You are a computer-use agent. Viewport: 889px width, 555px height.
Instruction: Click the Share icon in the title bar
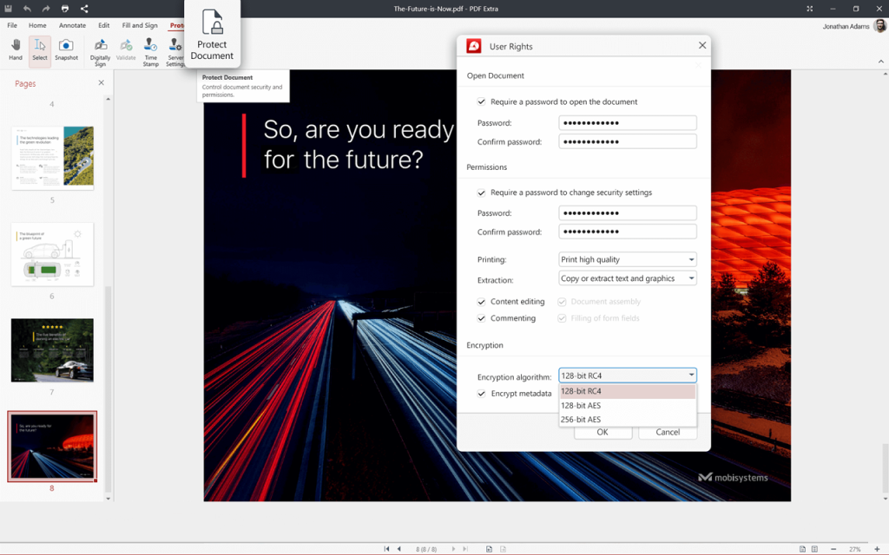click(83, 8)
